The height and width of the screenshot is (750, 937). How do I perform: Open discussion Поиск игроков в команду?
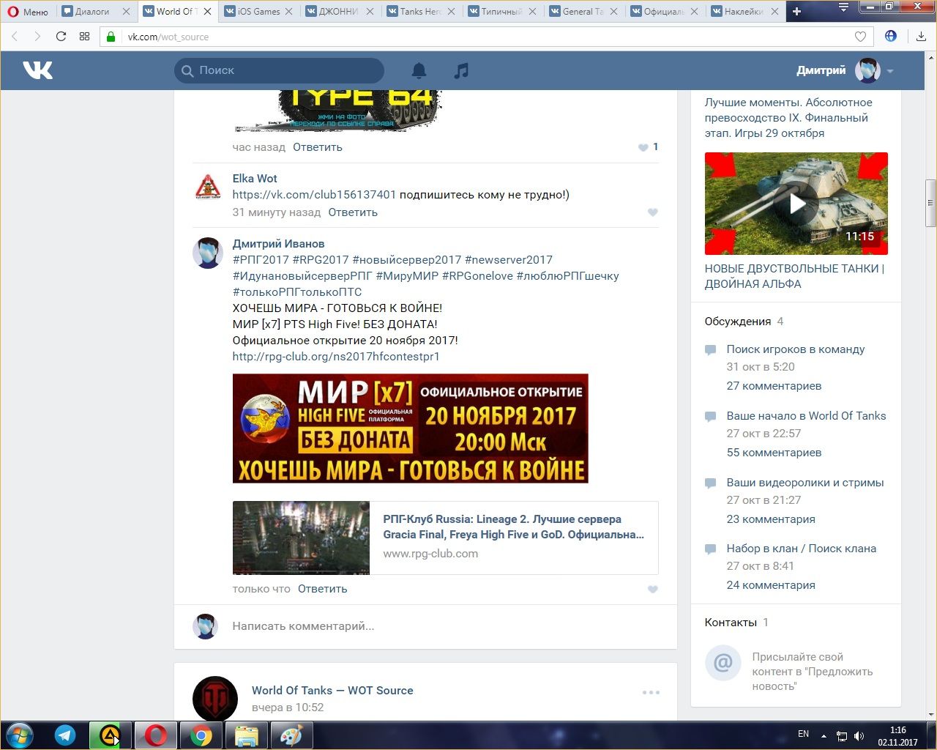point(796,349)
